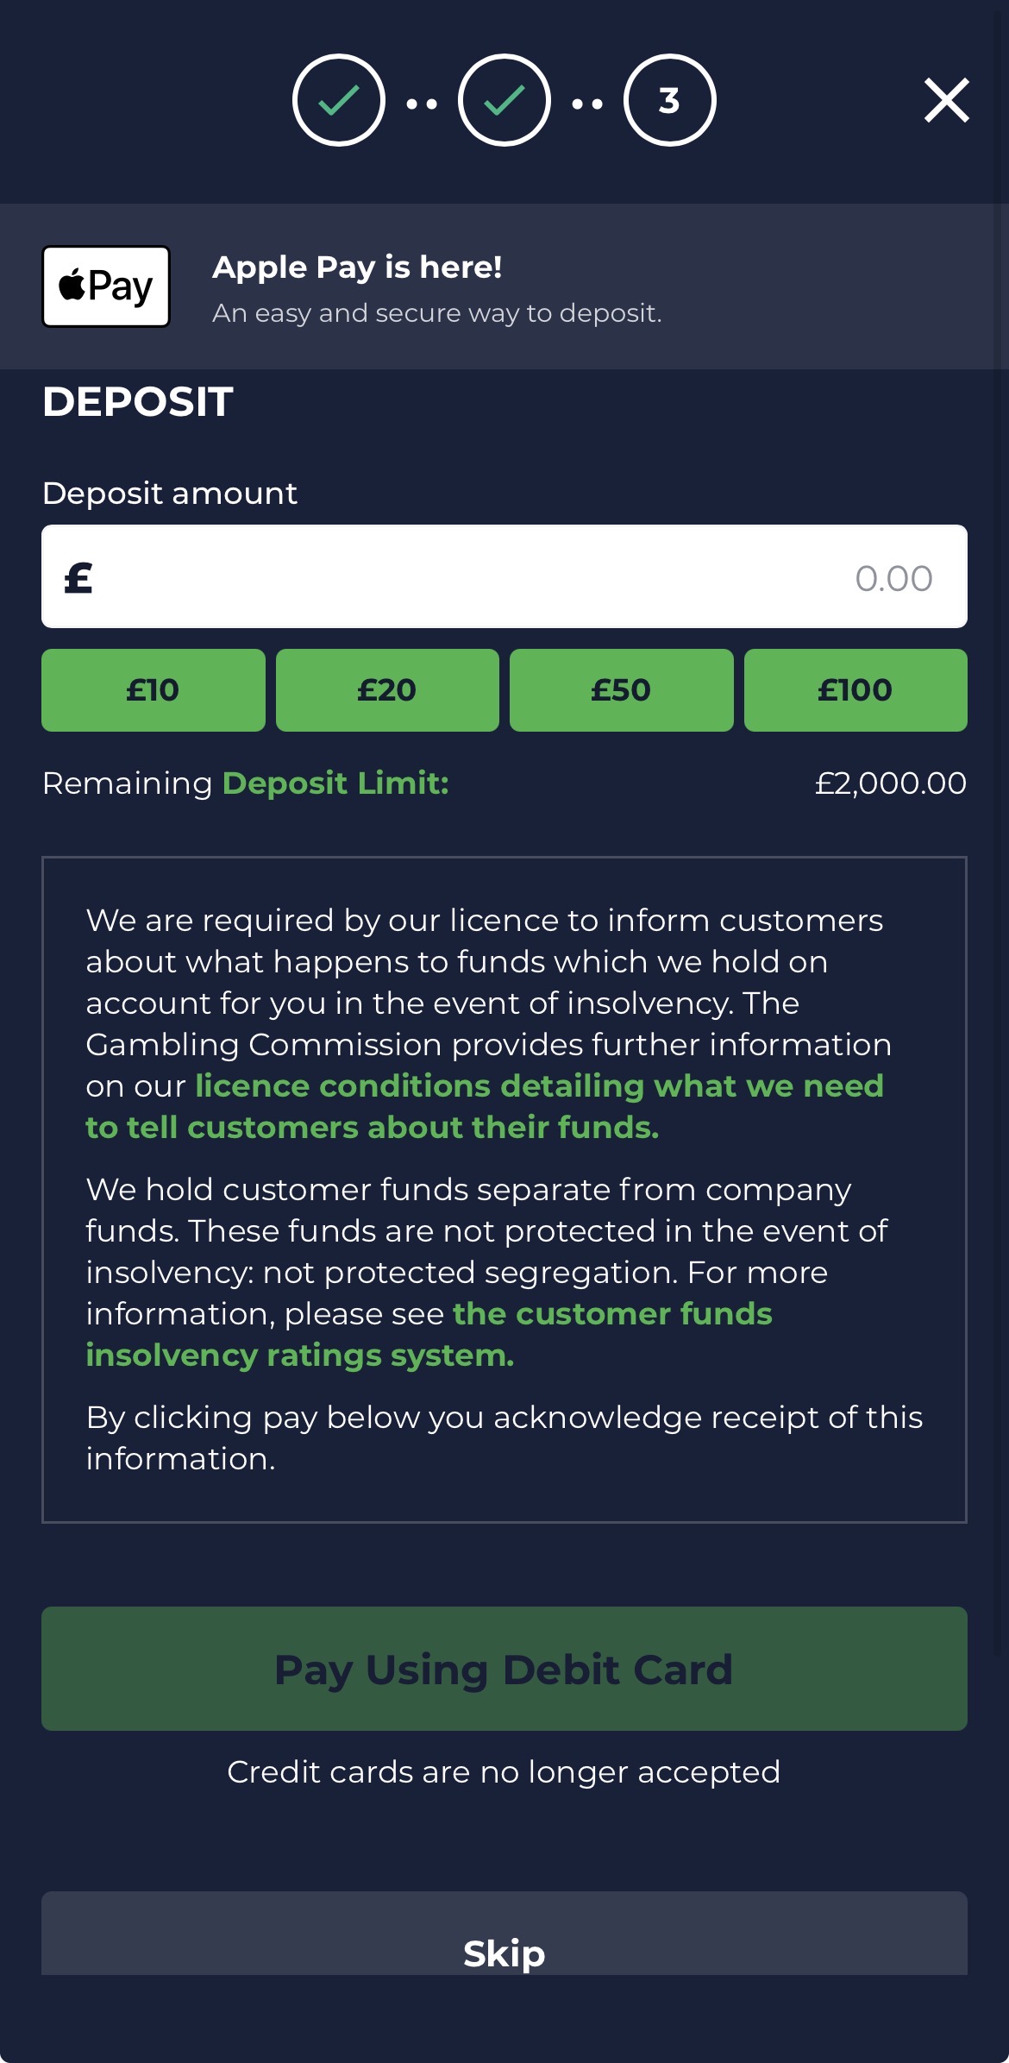Choose the £20 quick deposit amount
The height and width of the screenshot is (2063, 1009).
pyautogui.click(x=387, y=690)
